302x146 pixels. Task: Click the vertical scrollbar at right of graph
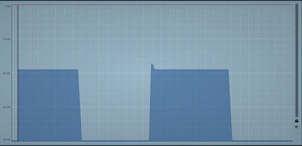(x=297, y=60)
